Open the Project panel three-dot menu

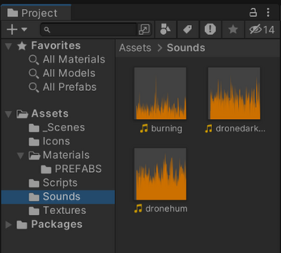[x=268, y=12]
